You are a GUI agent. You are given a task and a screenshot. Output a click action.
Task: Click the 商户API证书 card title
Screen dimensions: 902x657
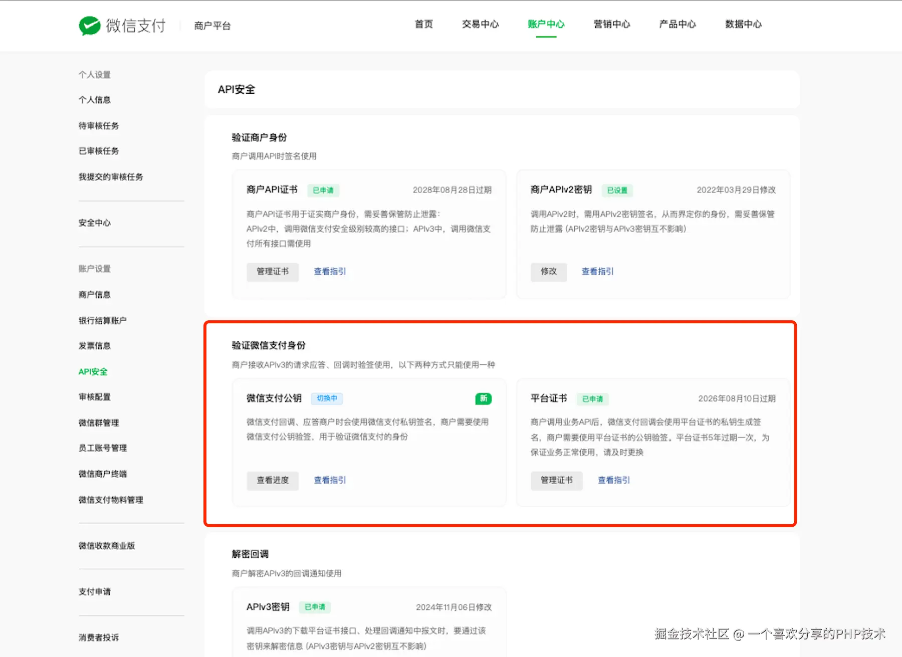coord(272,189)
